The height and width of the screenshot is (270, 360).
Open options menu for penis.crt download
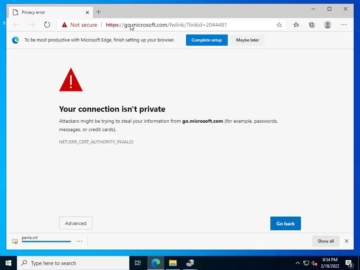(x=79, y=241)
